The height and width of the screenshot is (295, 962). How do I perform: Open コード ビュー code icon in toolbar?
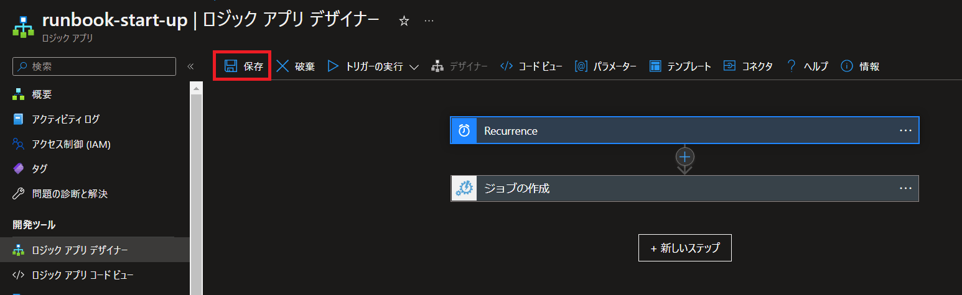507,66
